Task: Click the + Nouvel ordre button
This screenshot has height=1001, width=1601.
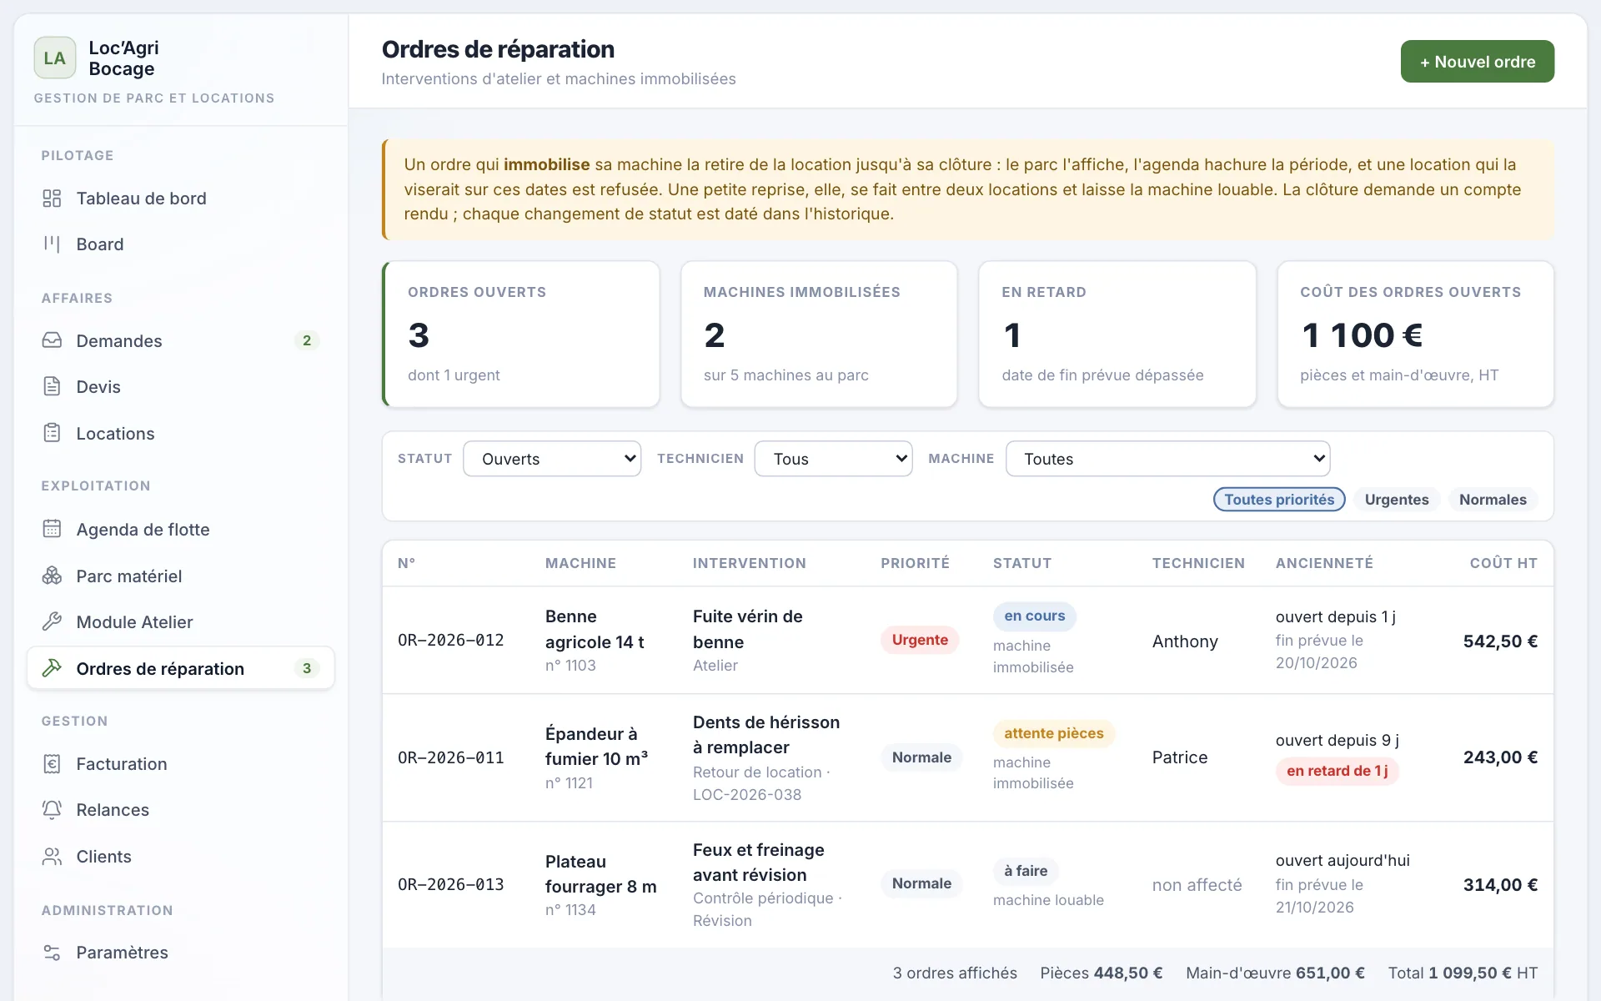Action: click(1477, 62)
